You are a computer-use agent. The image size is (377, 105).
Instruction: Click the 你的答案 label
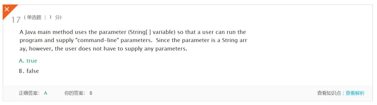click(75, 93)
